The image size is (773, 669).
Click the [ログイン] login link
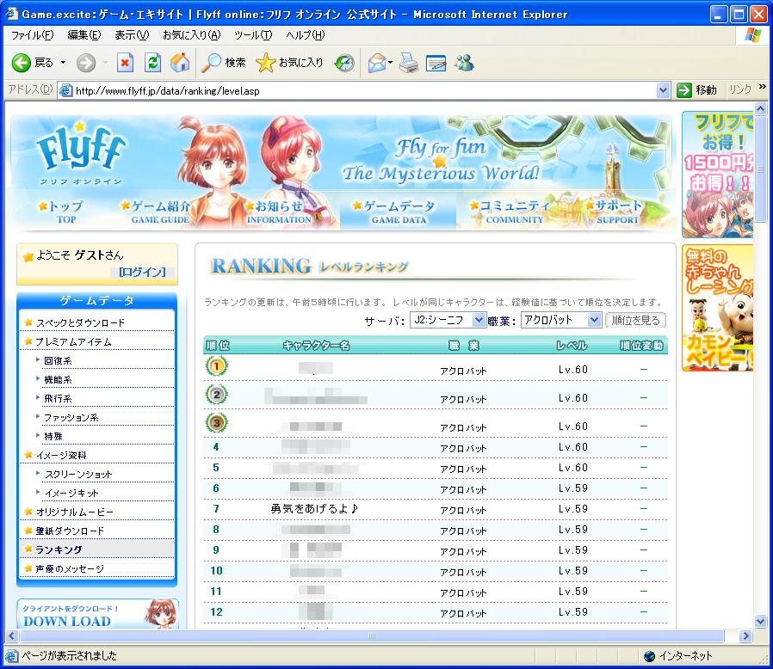point(142,272)
